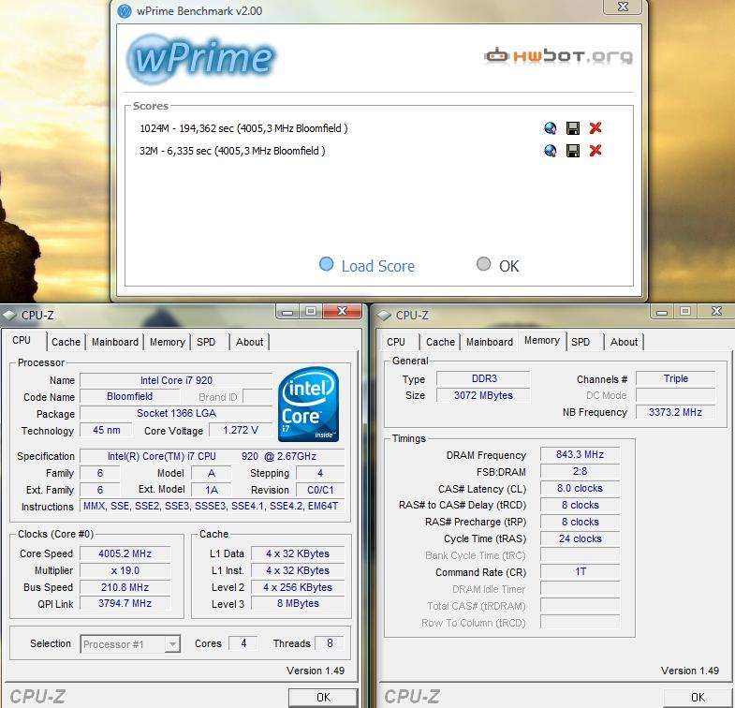
Task: Click OK button in left CPU-Z window
Action: pyautogui.click(x=323, y=698)
